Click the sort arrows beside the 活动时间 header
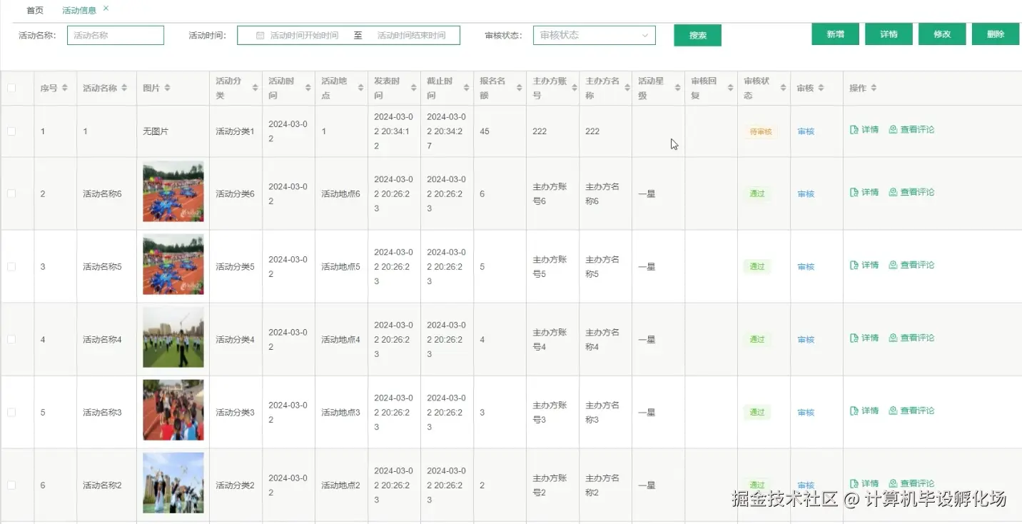Screen dimensions: 1022x524 pos(308,88)
